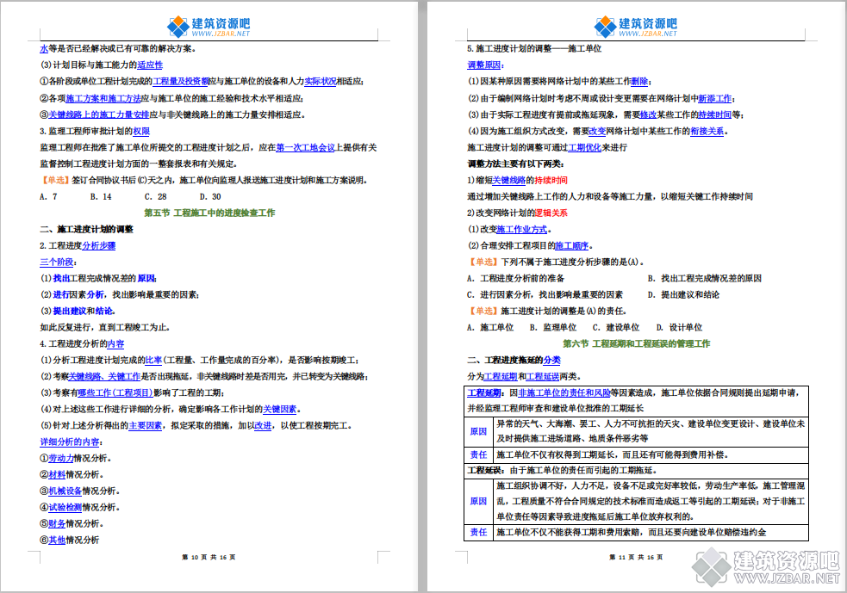The image size is (847, 593).
Task: Click underlined 其他 in item ⑥
Action: click(57, 540)
